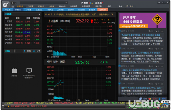The width and height of the screenshot is (171, 110).
Task: Switch to the 股市日历 tab
Action: pyautogui.click(x=92, y=10)
